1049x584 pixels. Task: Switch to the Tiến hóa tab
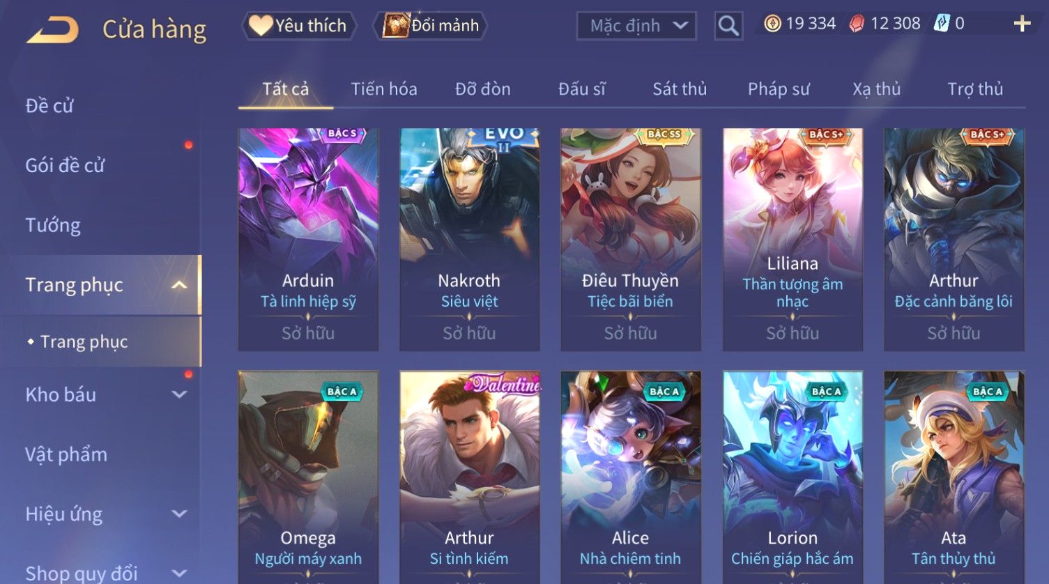384,89
